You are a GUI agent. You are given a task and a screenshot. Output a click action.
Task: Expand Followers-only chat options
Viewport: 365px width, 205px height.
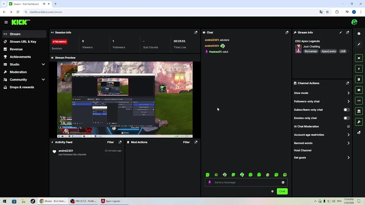348,101
